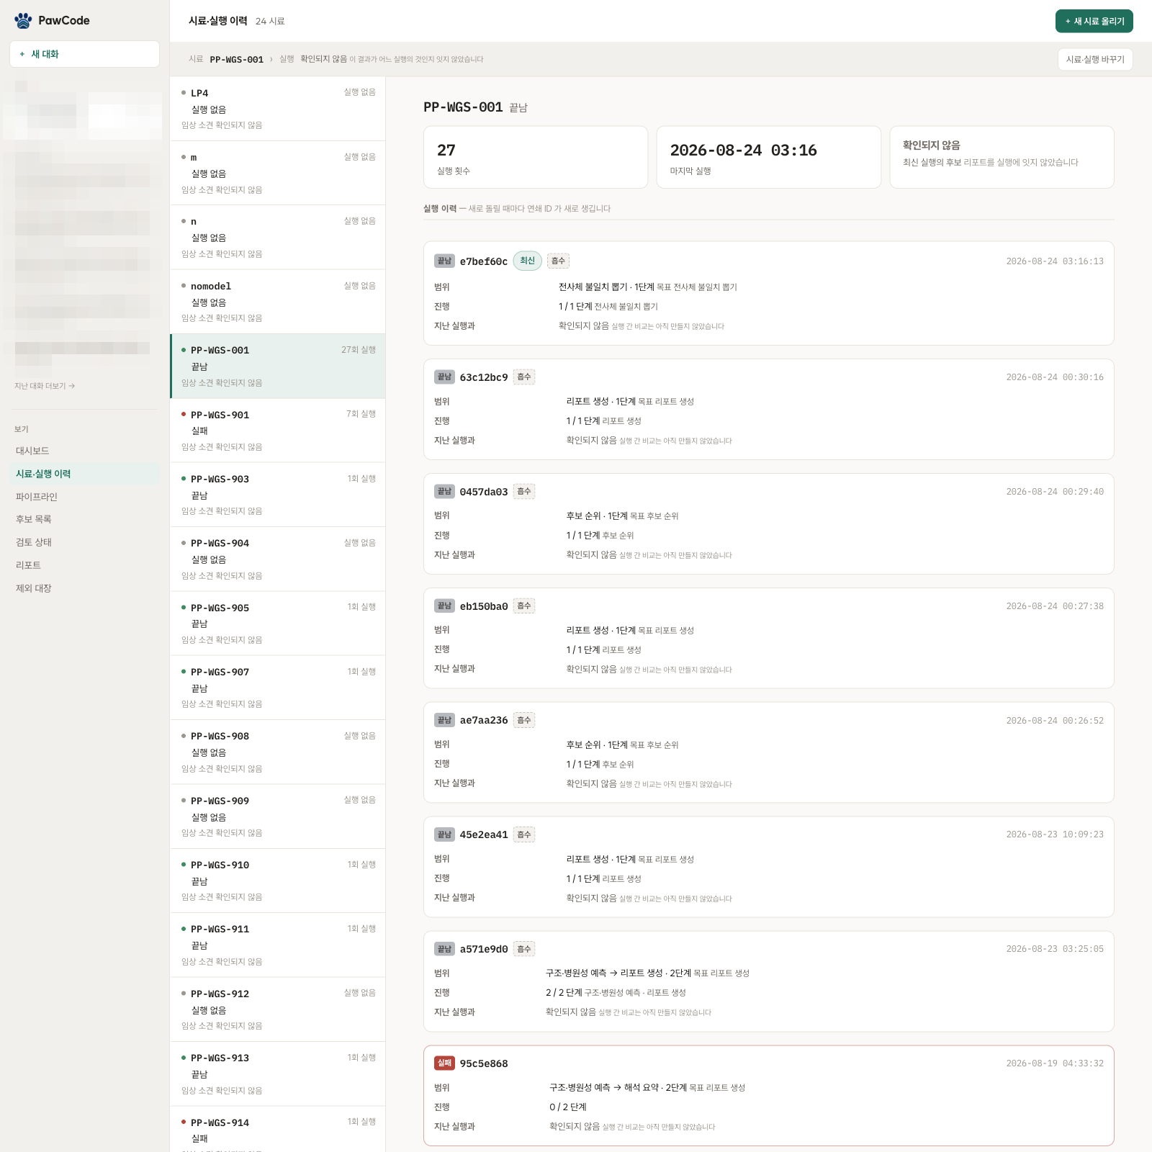Click the 최신 badge on run e7bef60c
This screenshot has height=1152, width=1152.
[528, 261]
